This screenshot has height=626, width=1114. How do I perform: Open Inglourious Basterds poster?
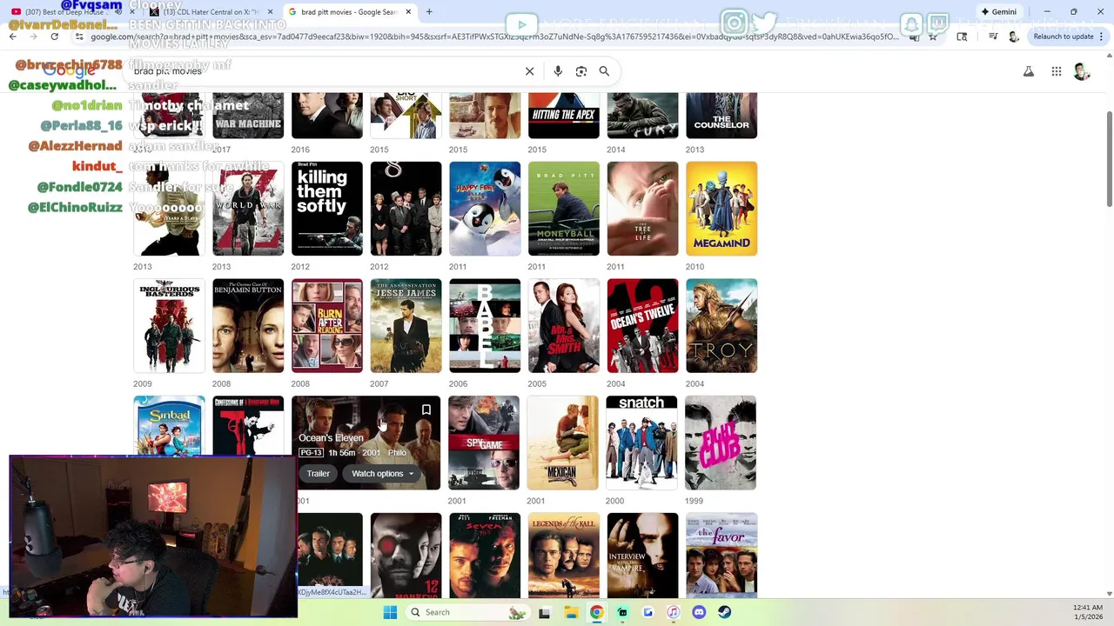[169, 326]
